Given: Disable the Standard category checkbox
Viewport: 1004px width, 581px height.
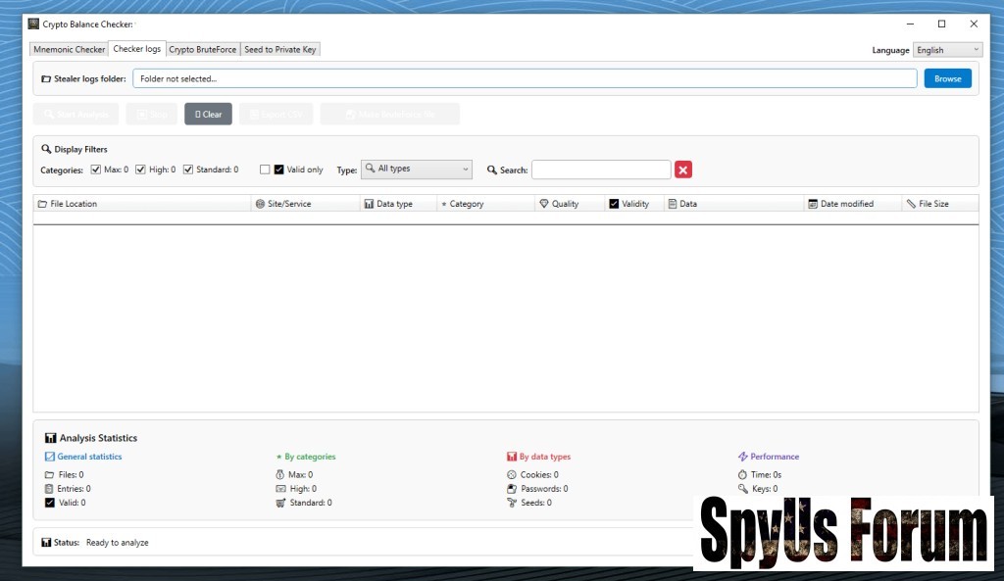Looking at the screenshot, I should [188, 169].
